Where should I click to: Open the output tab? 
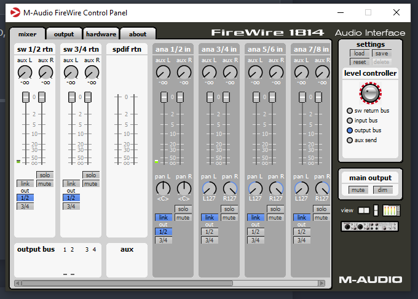pos(64,34)
